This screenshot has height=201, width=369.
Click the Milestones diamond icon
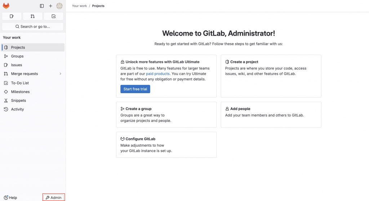6,92
